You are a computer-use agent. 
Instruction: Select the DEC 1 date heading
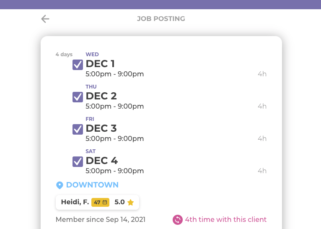coord(100,64)
